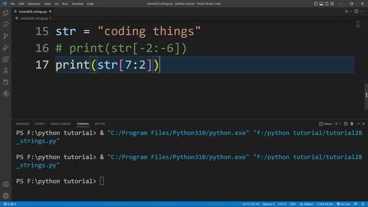Open the Explorer view in activity bar
368x207 pixels.
click(6, 13)
